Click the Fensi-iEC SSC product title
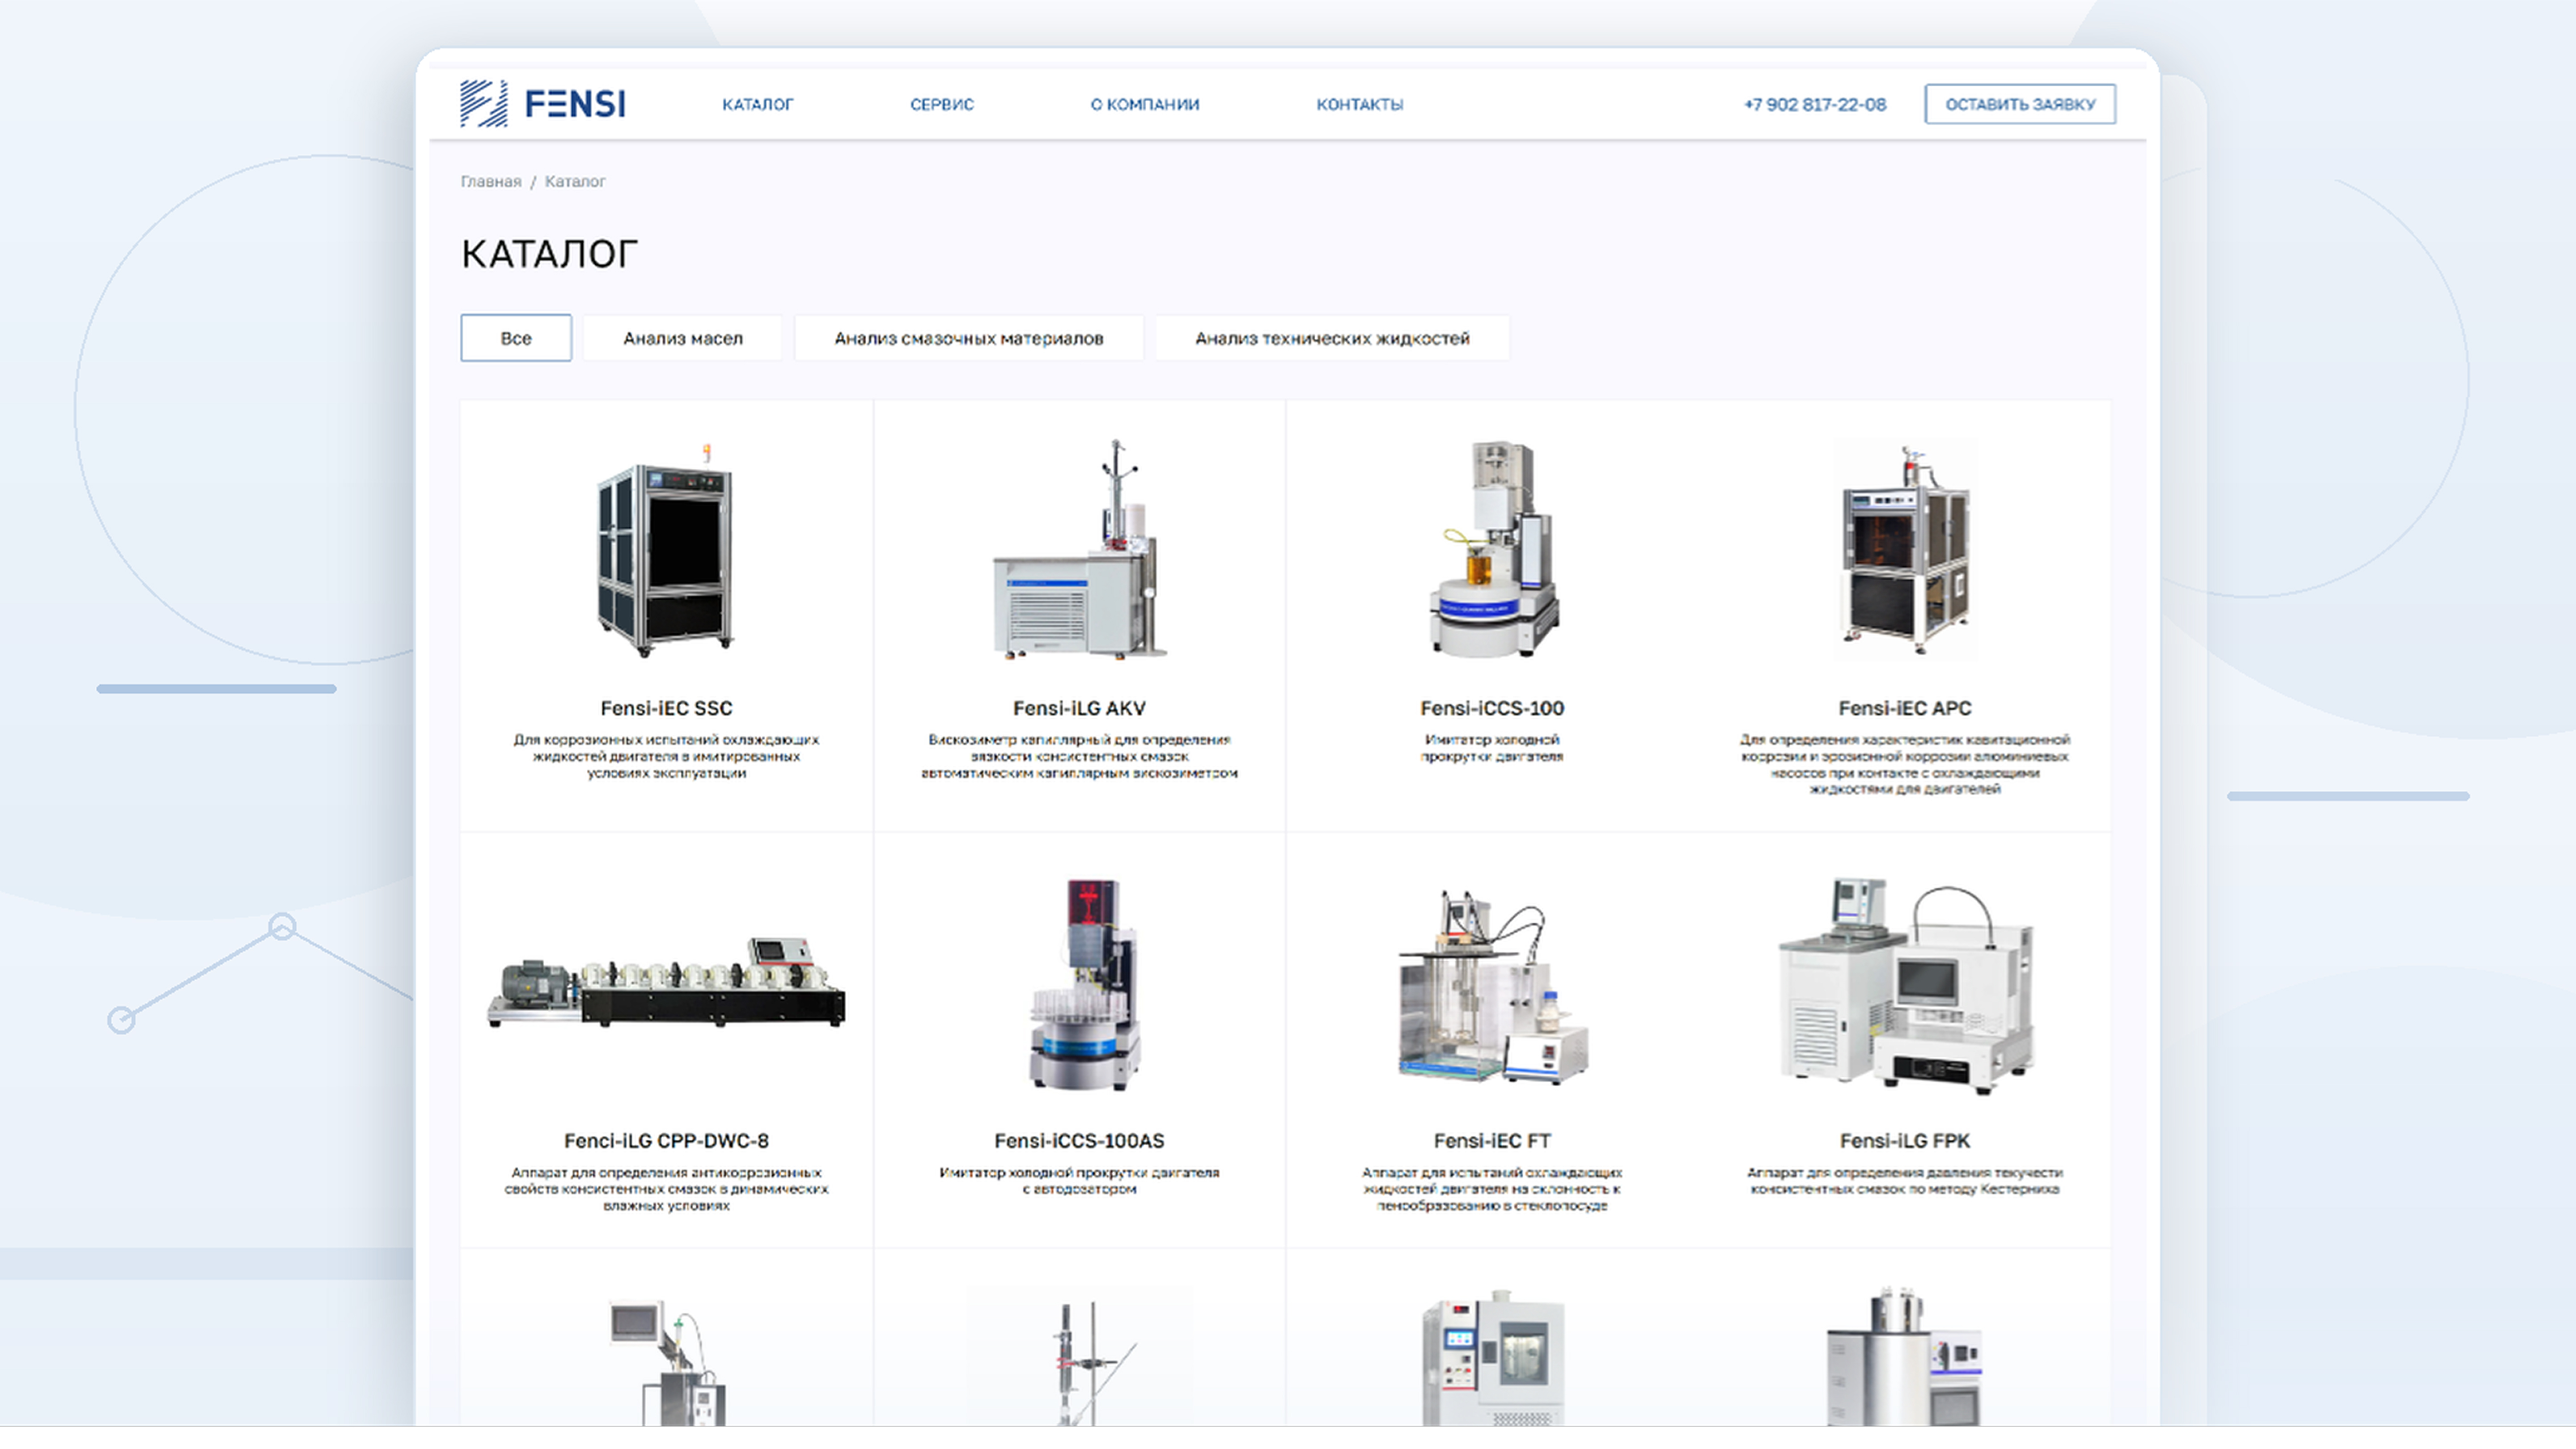This screenshot has width=2576, height=1449. [x=666, y=708]
